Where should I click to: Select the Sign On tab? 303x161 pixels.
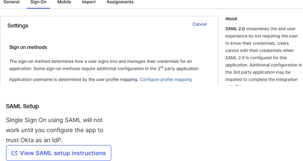tap(38, 2)
